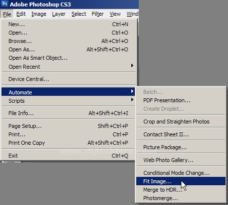The image size is (228, 205).
Task: Select Web Photo Gallery... entry
Action: tap(181, 160)
